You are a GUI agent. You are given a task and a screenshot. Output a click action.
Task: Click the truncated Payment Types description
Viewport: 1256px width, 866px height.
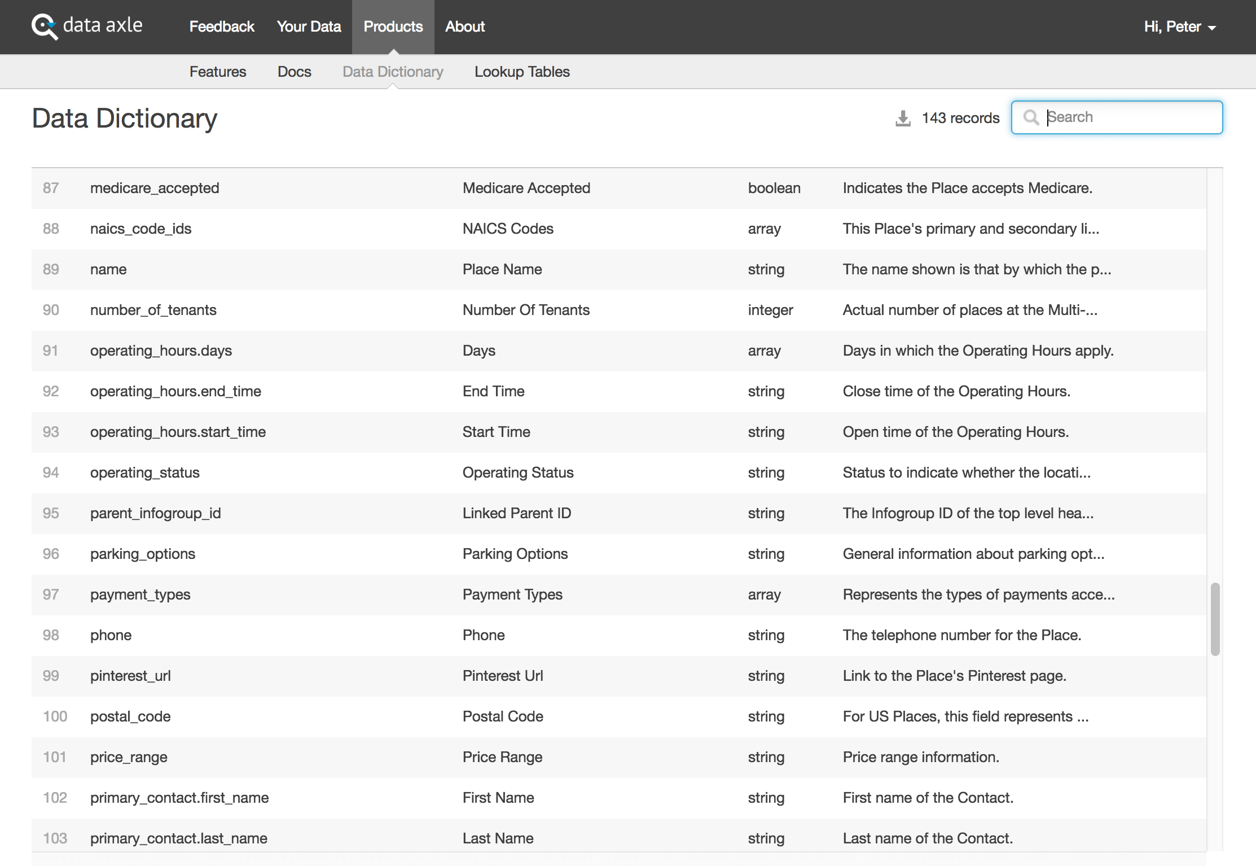point(978,594)
